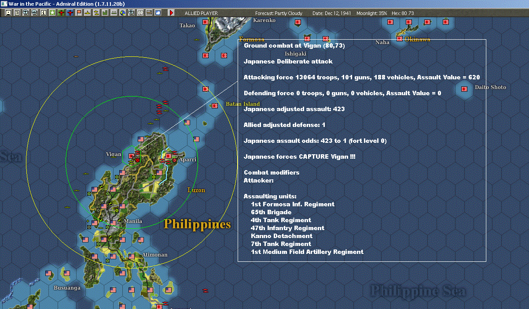Click the Vigan map label
The height and width of the screenshot is (309, 529).
click(x=114, y=154)
